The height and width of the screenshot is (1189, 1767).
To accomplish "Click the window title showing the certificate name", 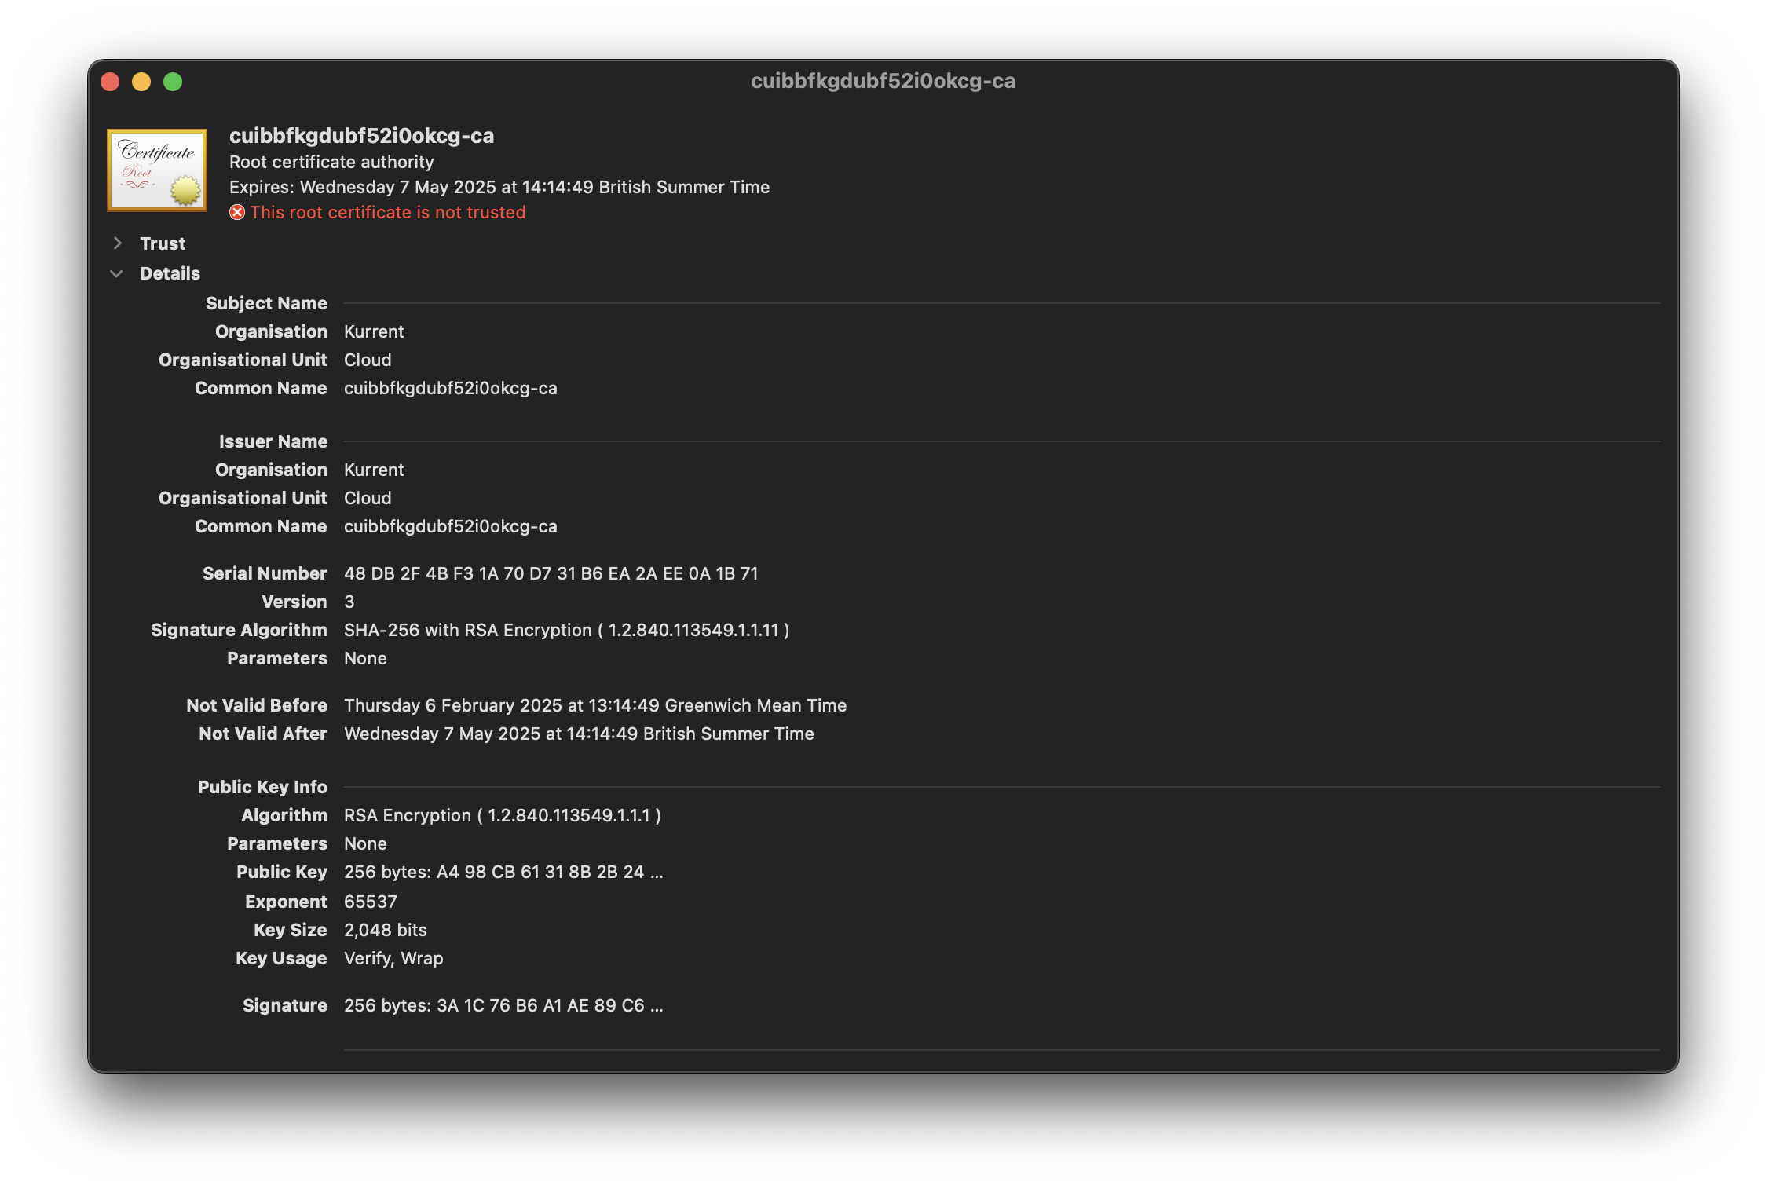I will 883,81.
